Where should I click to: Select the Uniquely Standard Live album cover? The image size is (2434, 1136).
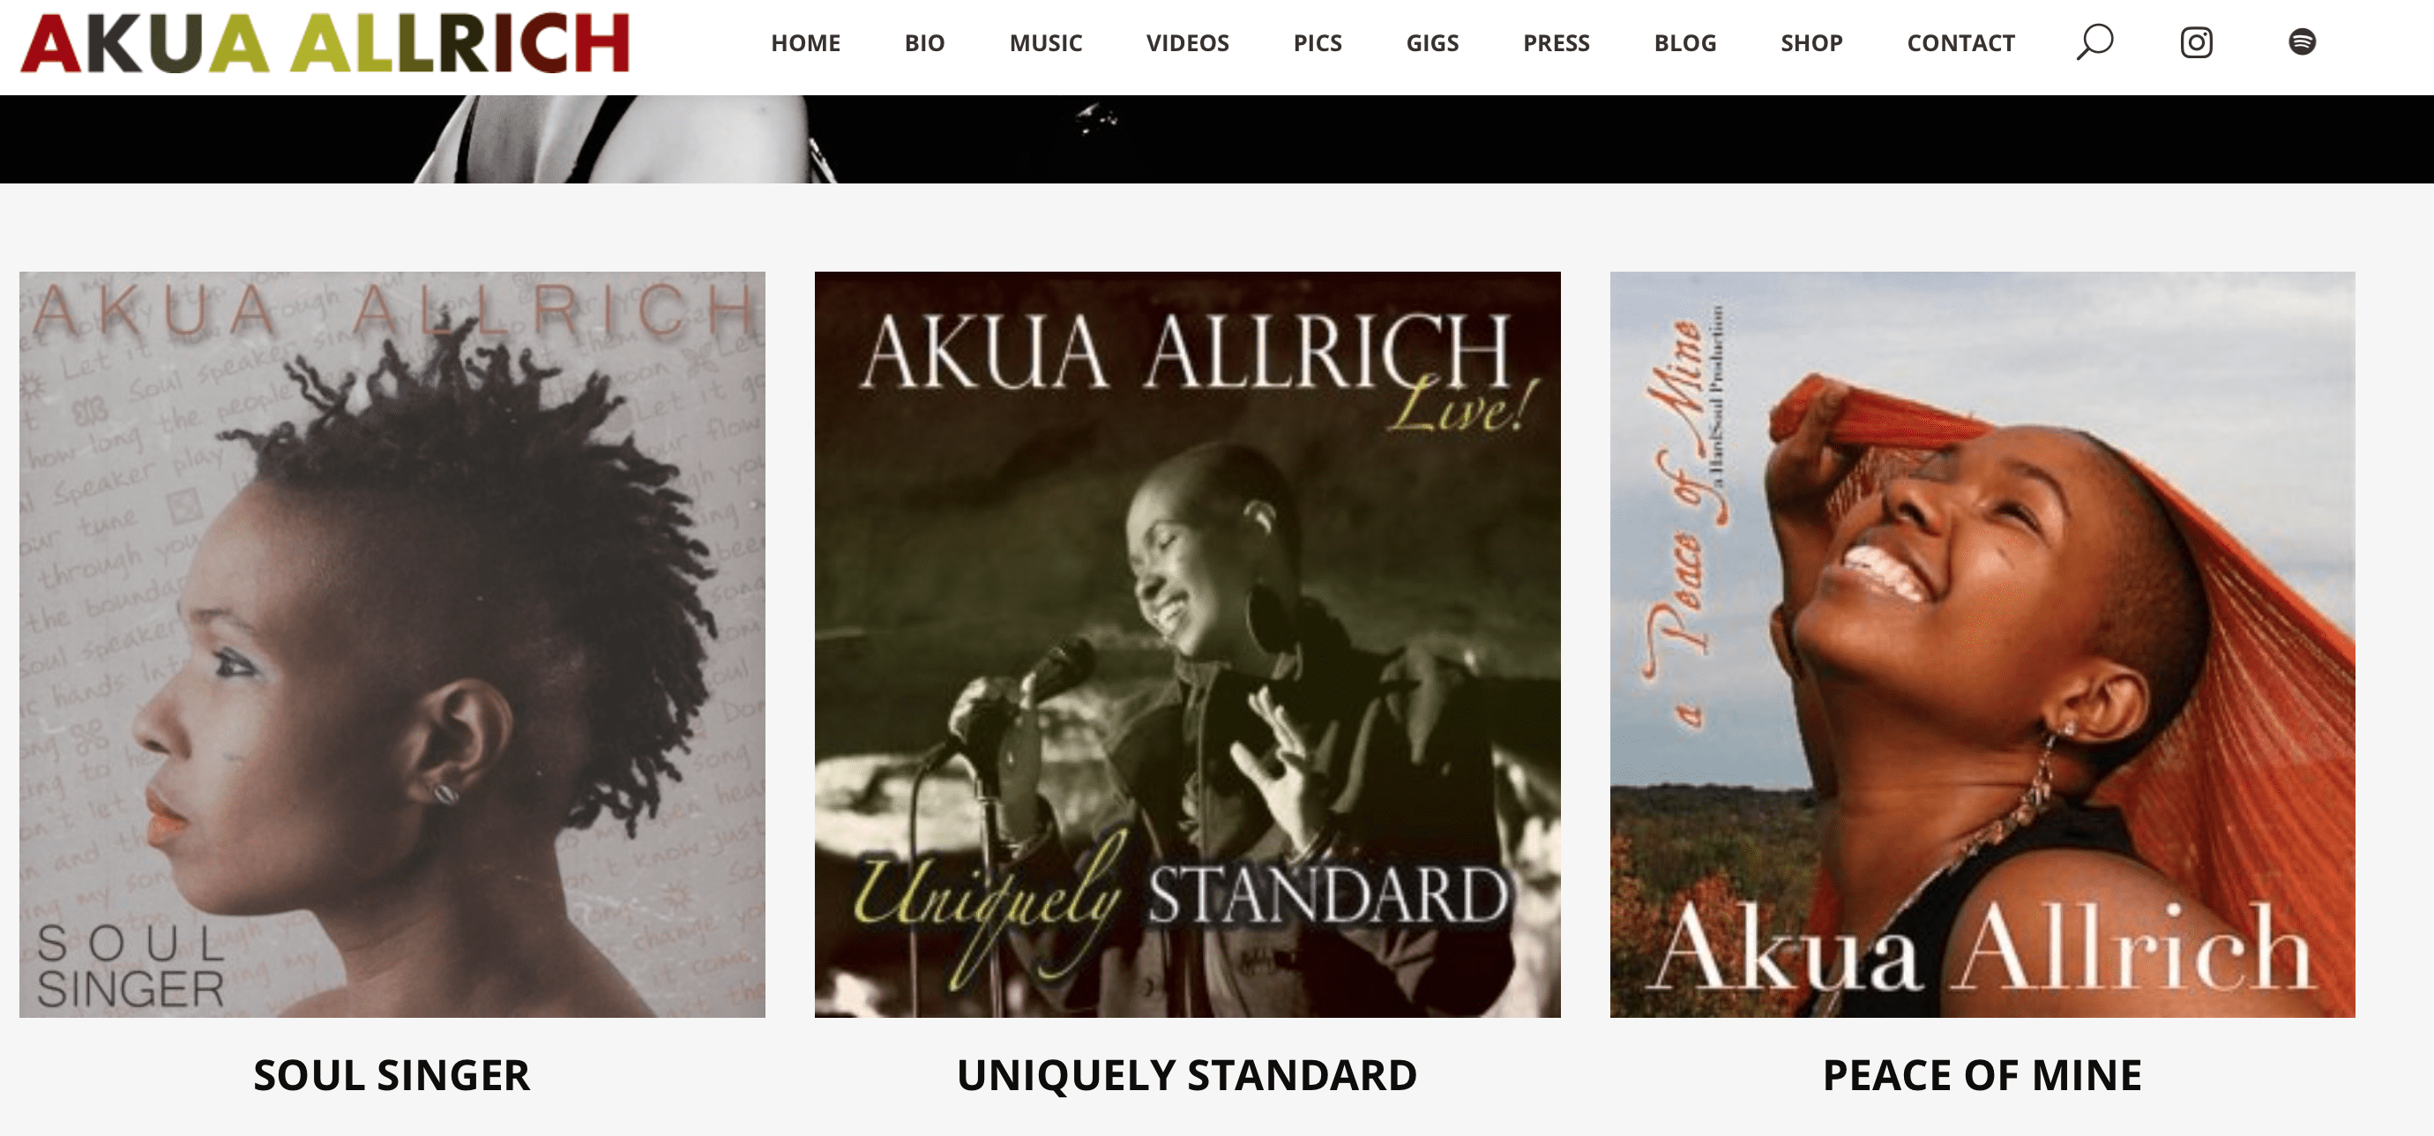click(1187, 645)
